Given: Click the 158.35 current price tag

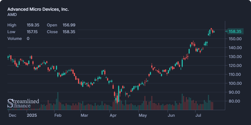Looking at the screenshot, I should [x=235, y=31].
